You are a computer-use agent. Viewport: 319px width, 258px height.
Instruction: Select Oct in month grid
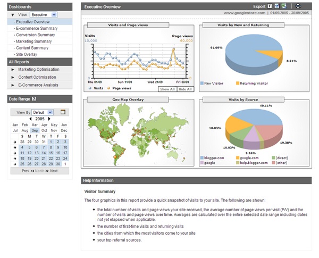(x=44, y=130)
